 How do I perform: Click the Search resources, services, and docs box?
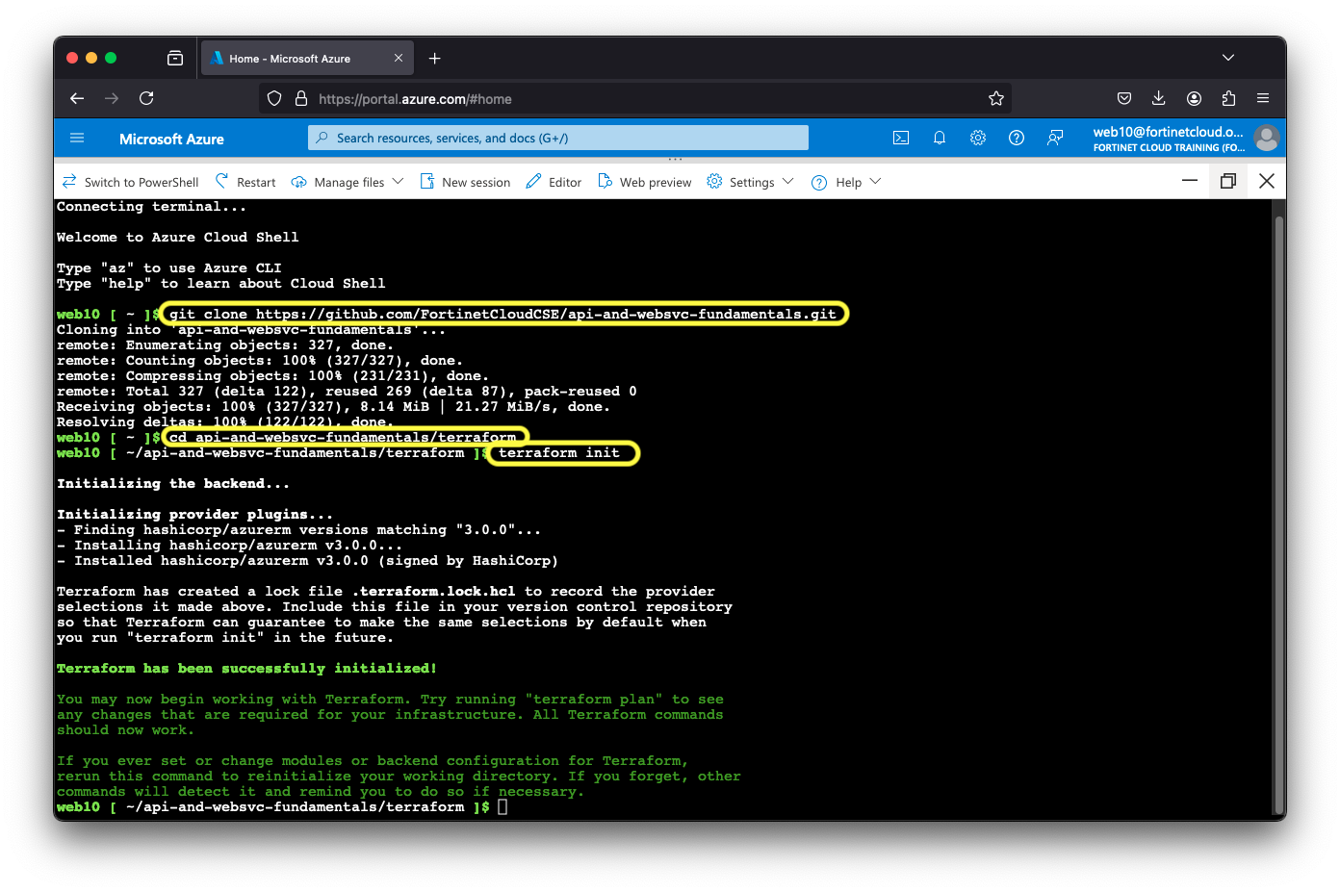(x=558, y=139)
